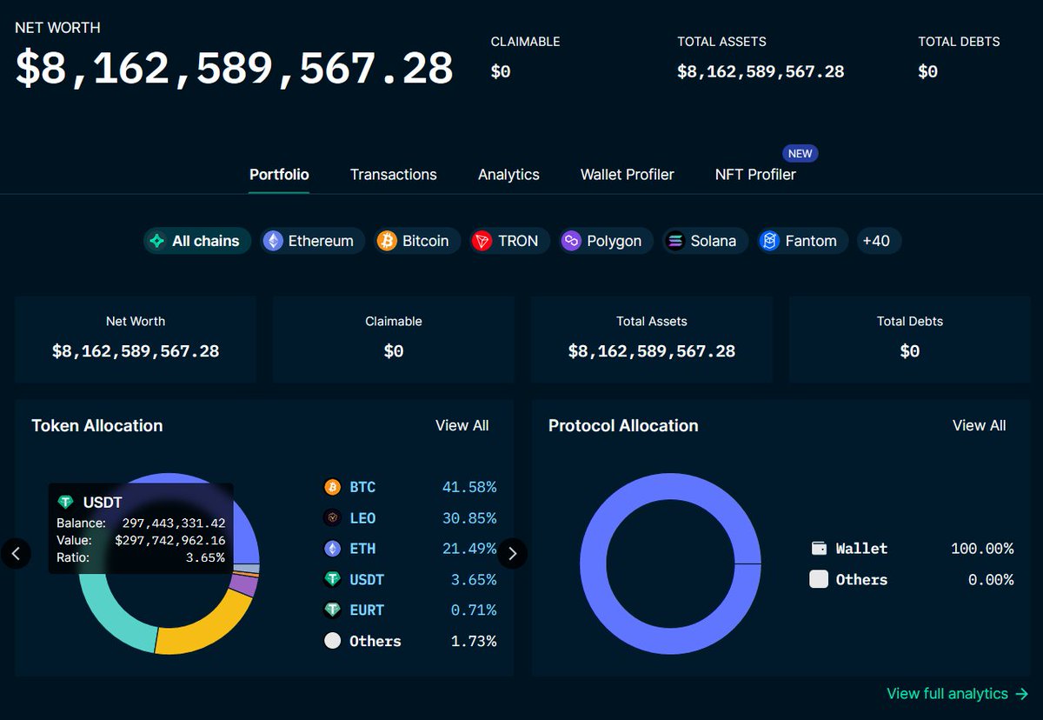Click the 41.58% BTC percentage

coord(469,487)
